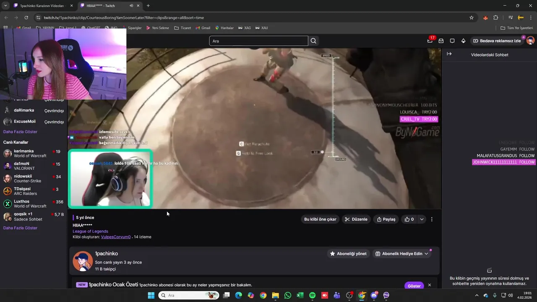Click the Göster button in Ocak Özeti banner
This screenshot has height=302, width=537.
[x=414, y=286]
